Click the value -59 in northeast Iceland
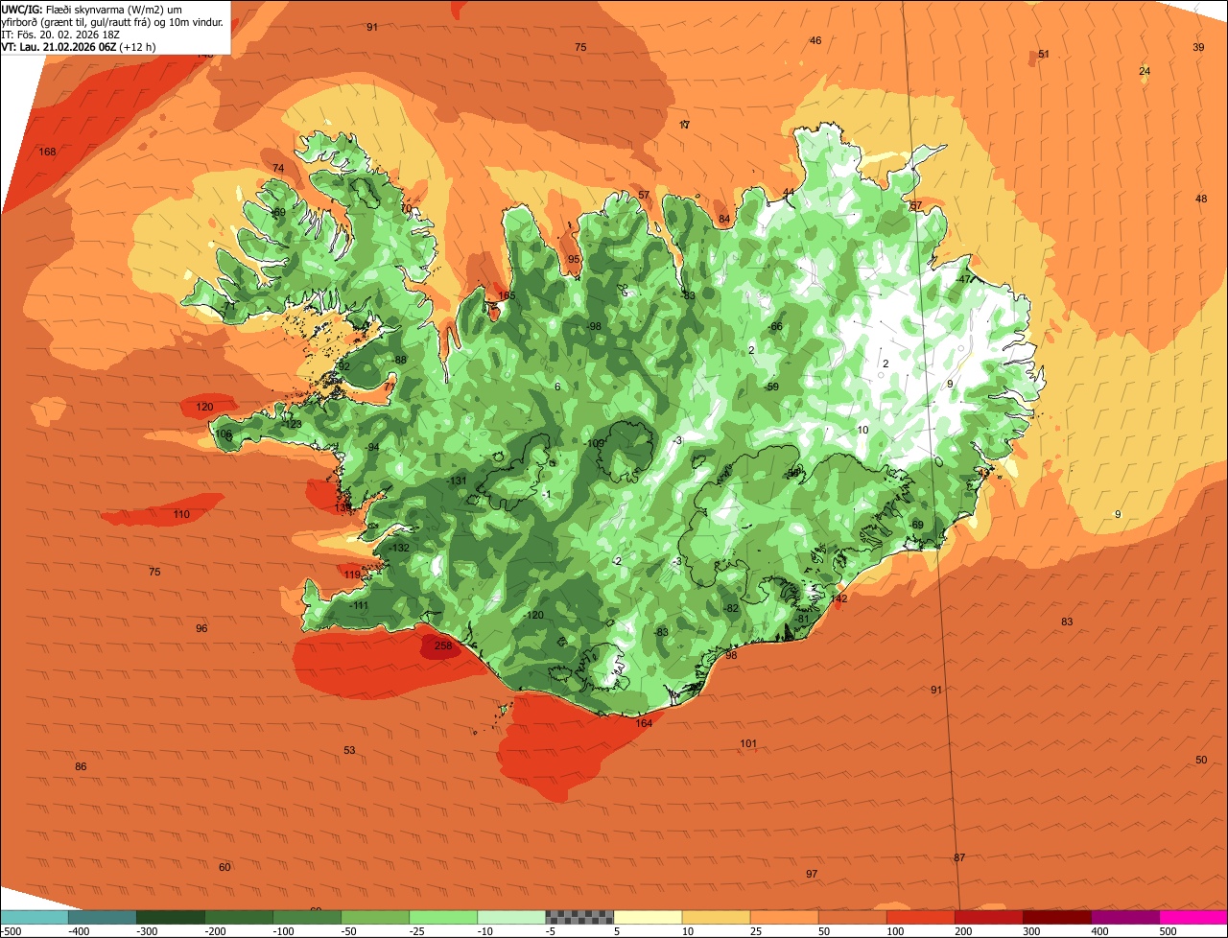1228x938 pixels. tap(771, 387)
